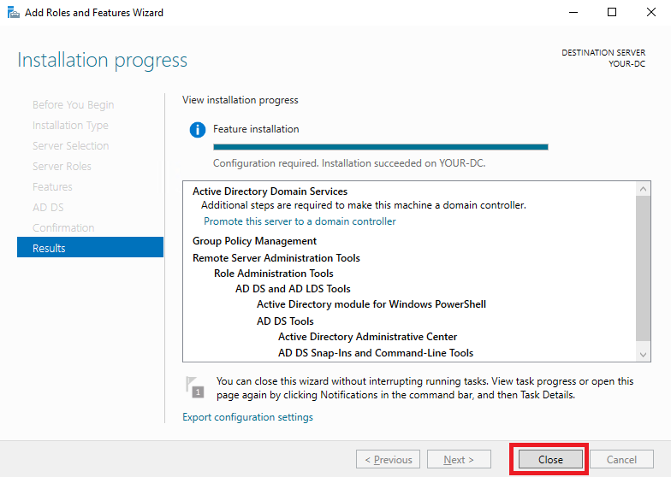This screenshot has height=477, width=671.
Task: Close wizard with title bar X
Action: pyautogui.click(x=650, y=12)
